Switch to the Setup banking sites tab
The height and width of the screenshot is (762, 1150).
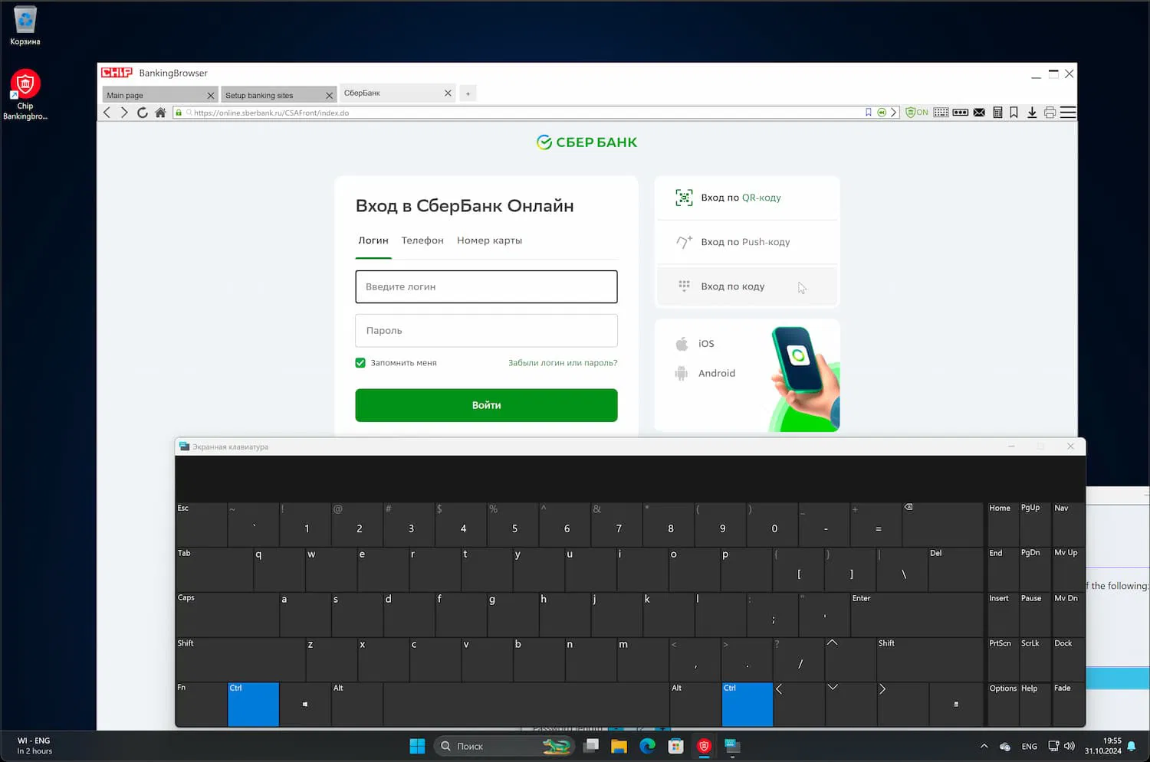[x=279, y=95]
